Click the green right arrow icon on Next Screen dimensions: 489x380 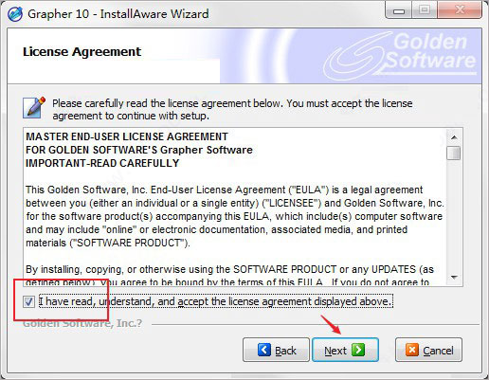tap(358, 350)
